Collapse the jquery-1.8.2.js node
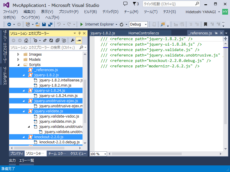 pyautogui.click(x=24, y=75)
